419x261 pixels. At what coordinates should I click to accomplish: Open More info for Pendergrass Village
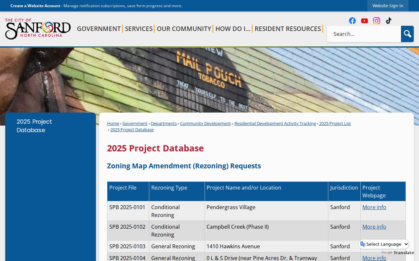(x=374, y=207)
